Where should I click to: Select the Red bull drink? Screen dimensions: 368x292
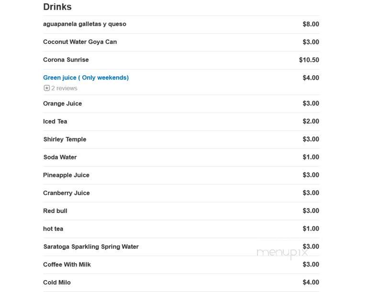coord(55,211)
